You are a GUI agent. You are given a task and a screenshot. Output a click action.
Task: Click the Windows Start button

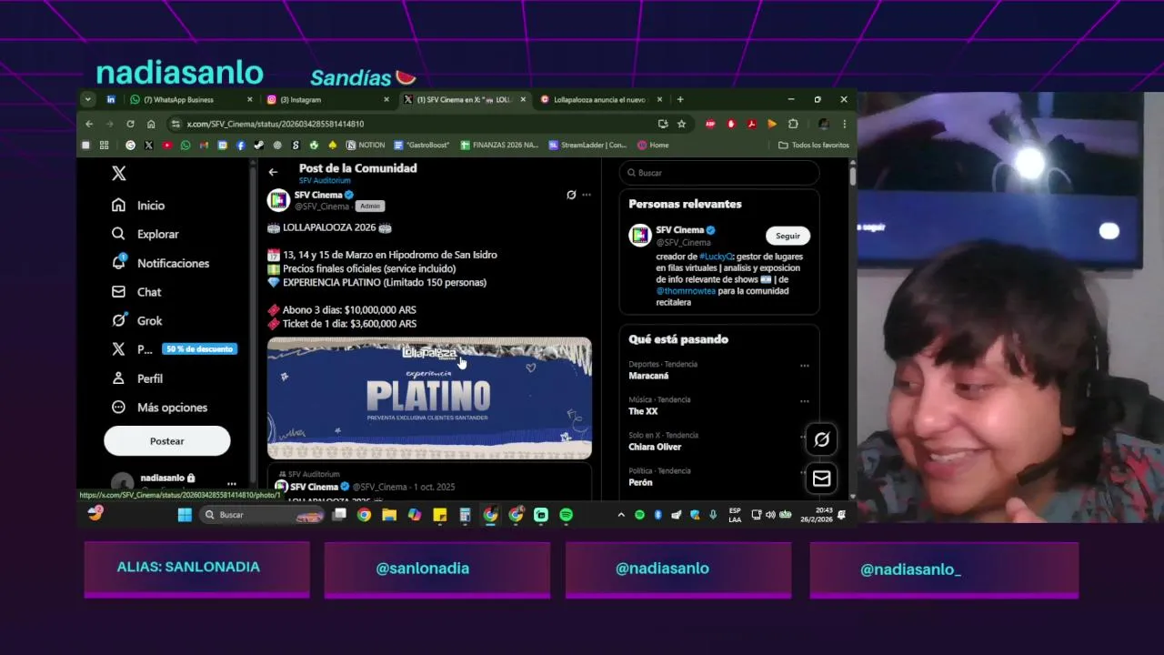185,515
